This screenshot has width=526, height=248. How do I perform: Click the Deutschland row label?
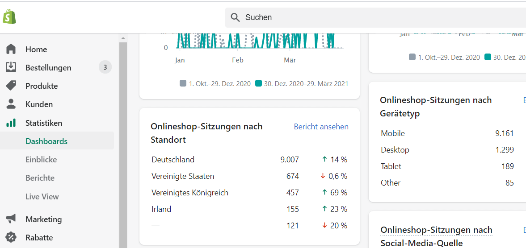point(173,160)
